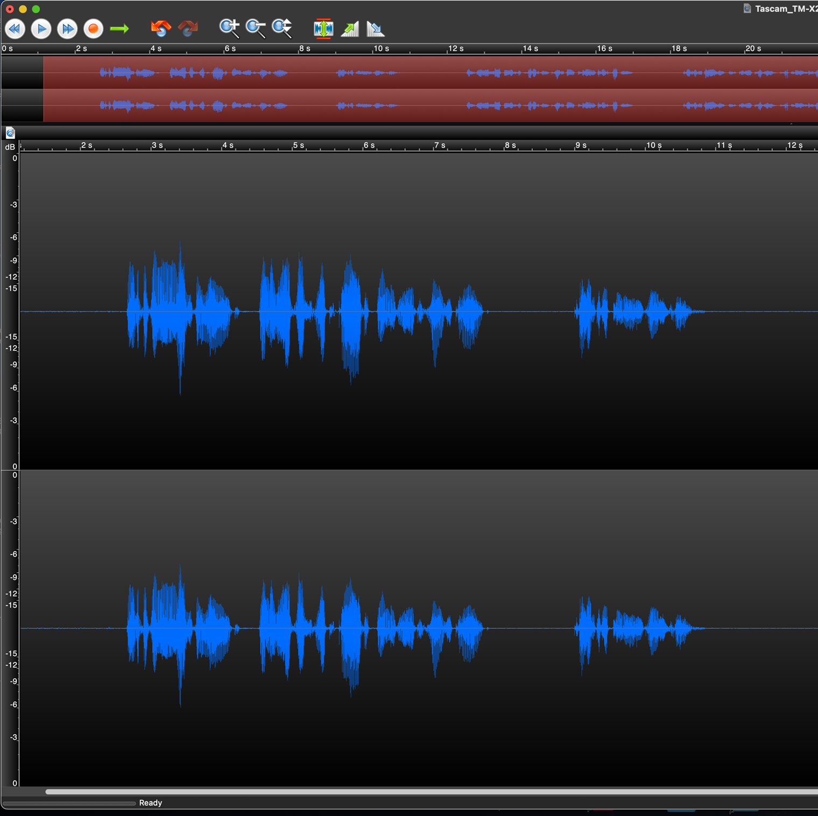Apply Fade Out with the blue ramp icon
The width and height of the screenshot is (818, 816).
click(376, 29)
